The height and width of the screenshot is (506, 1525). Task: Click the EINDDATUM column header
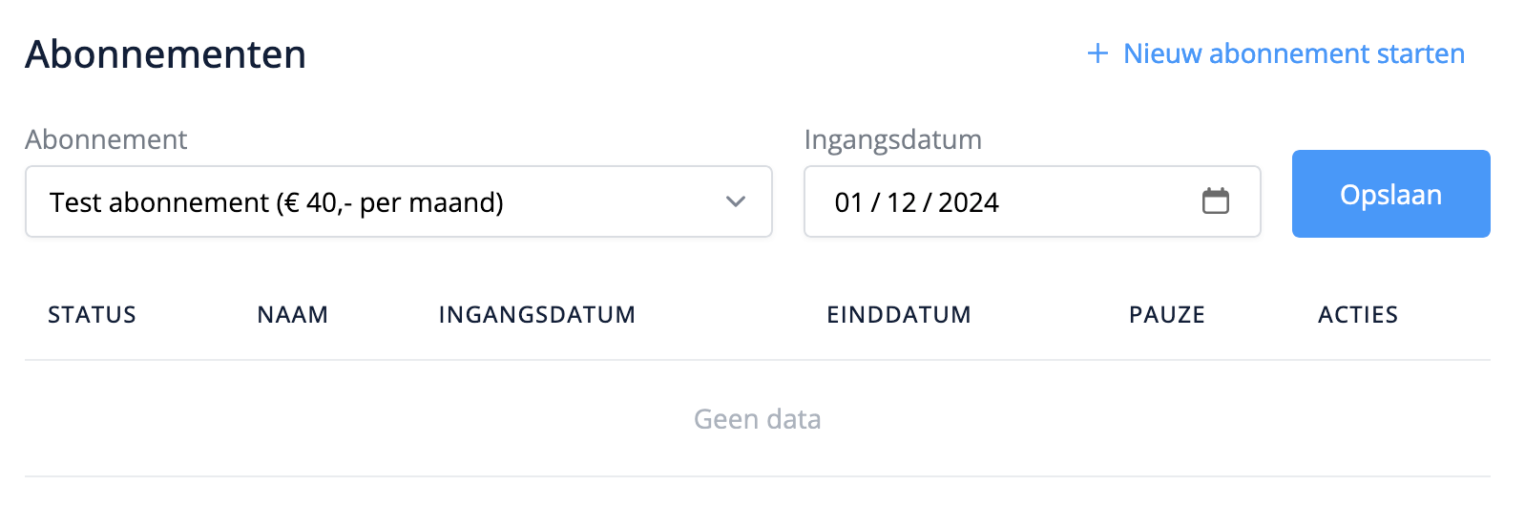click(898, 315)
